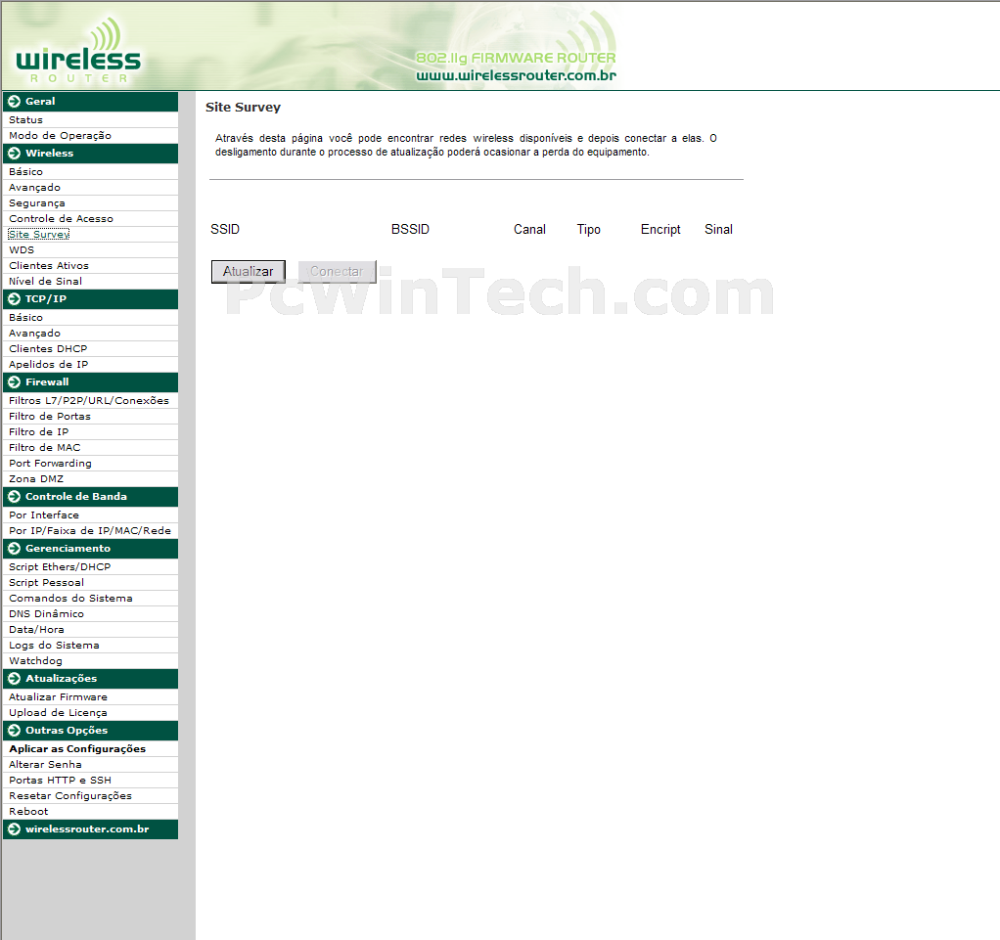
Task: Open Filtro de Portas
Action: (x=50, y=417)
